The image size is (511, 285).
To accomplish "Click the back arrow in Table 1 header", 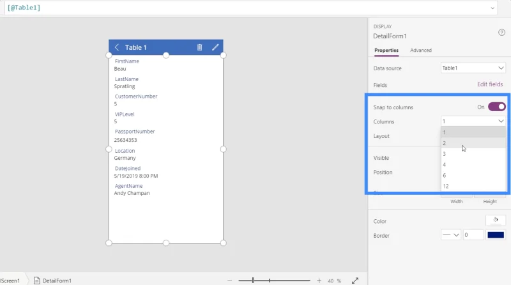I will tap(117, 47).
